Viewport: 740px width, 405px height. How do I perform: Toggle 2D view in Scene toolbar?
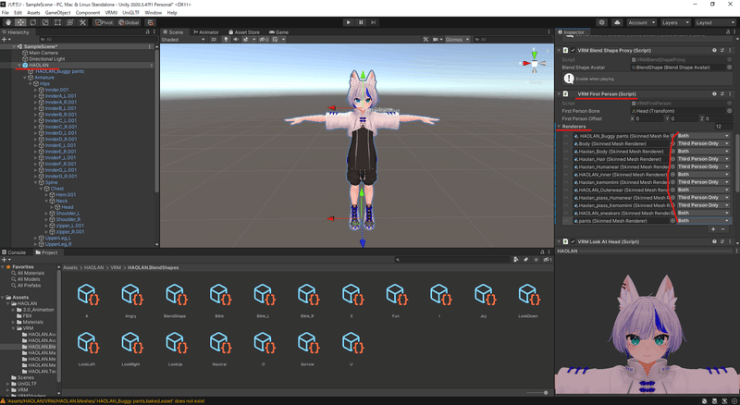[x=214, y=40]
